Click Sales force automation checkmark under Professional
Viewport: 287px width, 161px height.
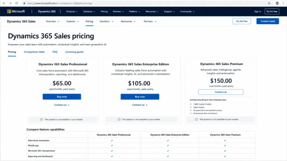click(x=112, y=140)
